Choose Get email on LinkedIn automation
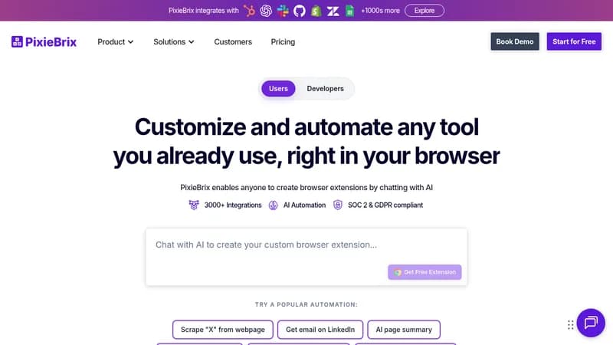Viewport: 613px width, 345px height. tap(320, 330)
